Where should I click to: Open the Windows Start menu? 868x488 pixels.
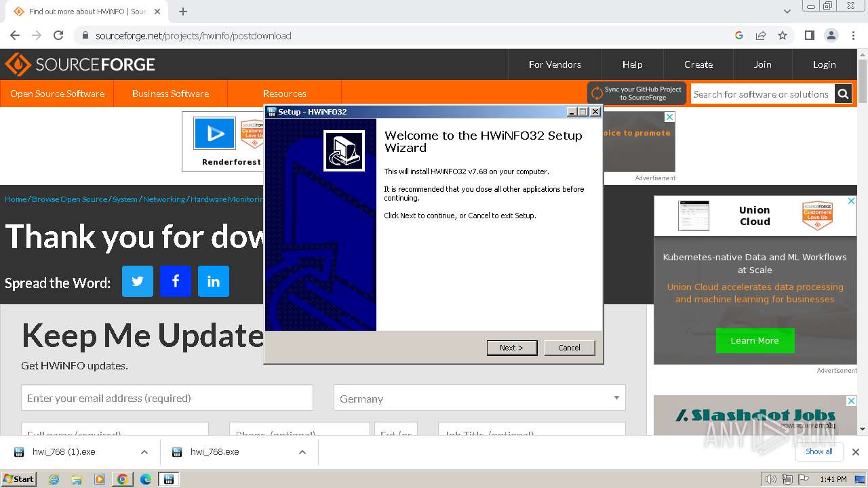pos(19,479)
